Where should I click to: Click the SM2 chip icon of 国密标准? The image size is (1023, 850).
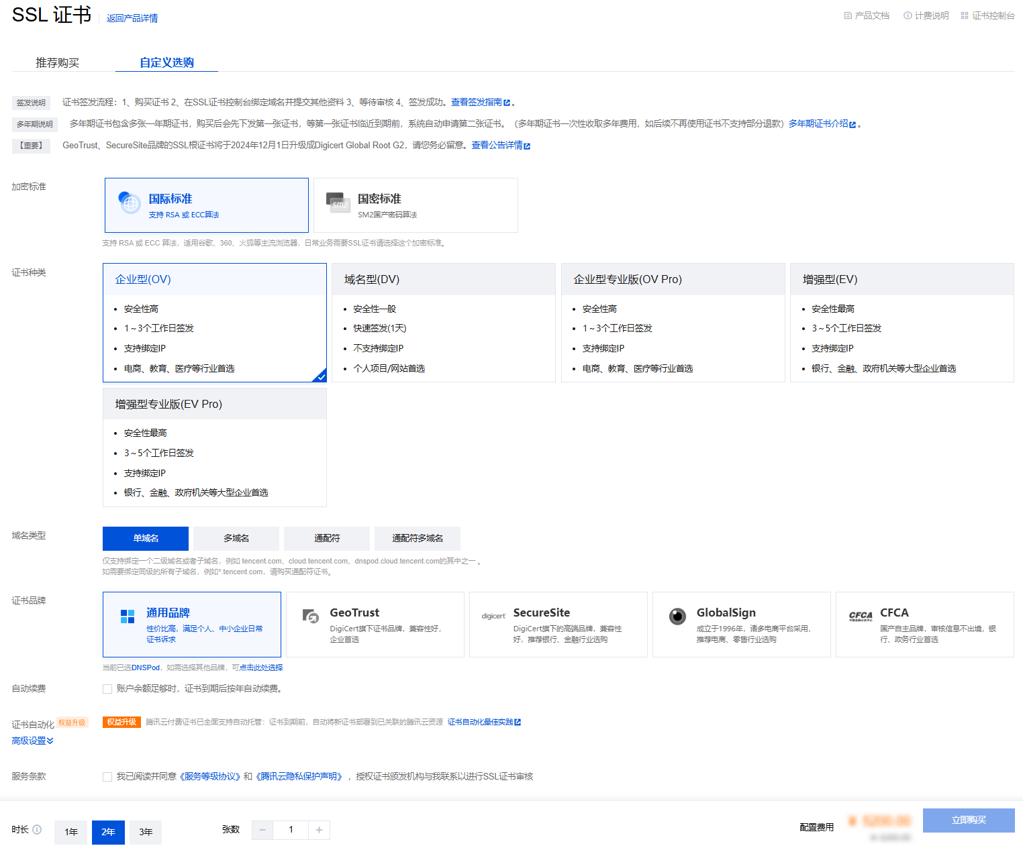coord(338,202)
